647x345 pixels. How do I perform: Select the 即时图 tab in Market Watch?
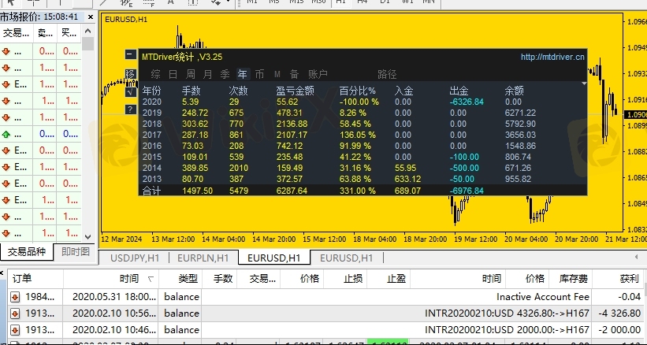76,252
